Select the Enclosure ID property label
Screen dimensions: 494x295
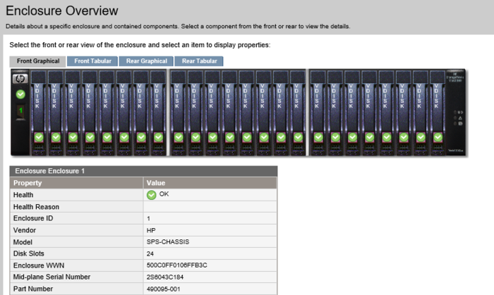pyautogui.click(x=33, y=218)
